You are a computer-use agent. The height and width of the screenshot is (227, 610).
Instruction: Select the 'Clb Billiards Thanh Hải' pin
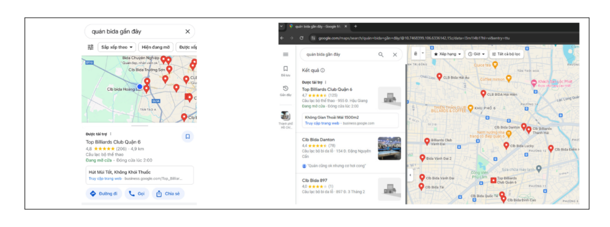pyautogui.click(x=529, y=130)
